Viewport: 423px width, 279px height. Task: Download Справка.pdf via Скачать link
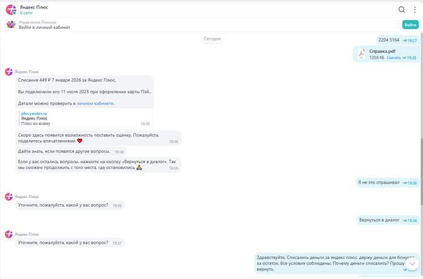point(393,58)
